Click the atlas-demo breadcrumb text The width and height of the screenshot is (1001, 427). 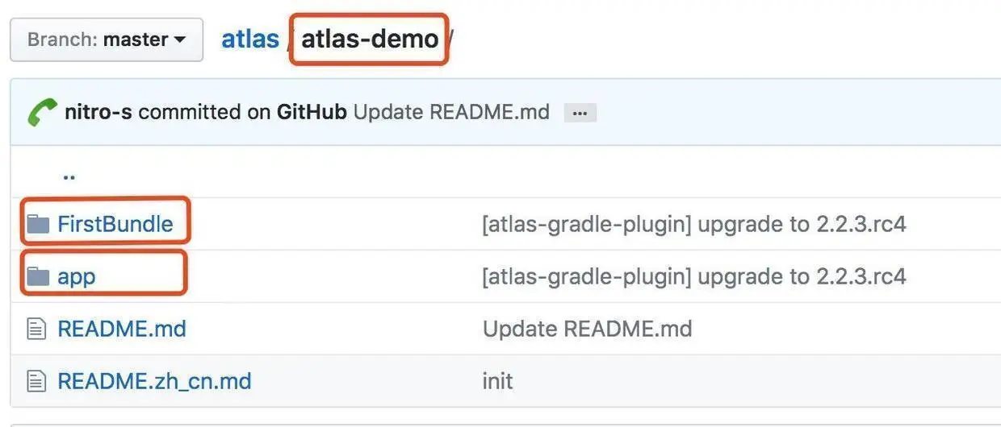[x=370, y=39]
